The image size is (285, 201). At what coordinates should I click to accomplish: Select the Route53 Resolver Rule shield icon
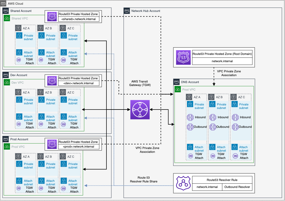pyautogui.click(x=183, y=183)
